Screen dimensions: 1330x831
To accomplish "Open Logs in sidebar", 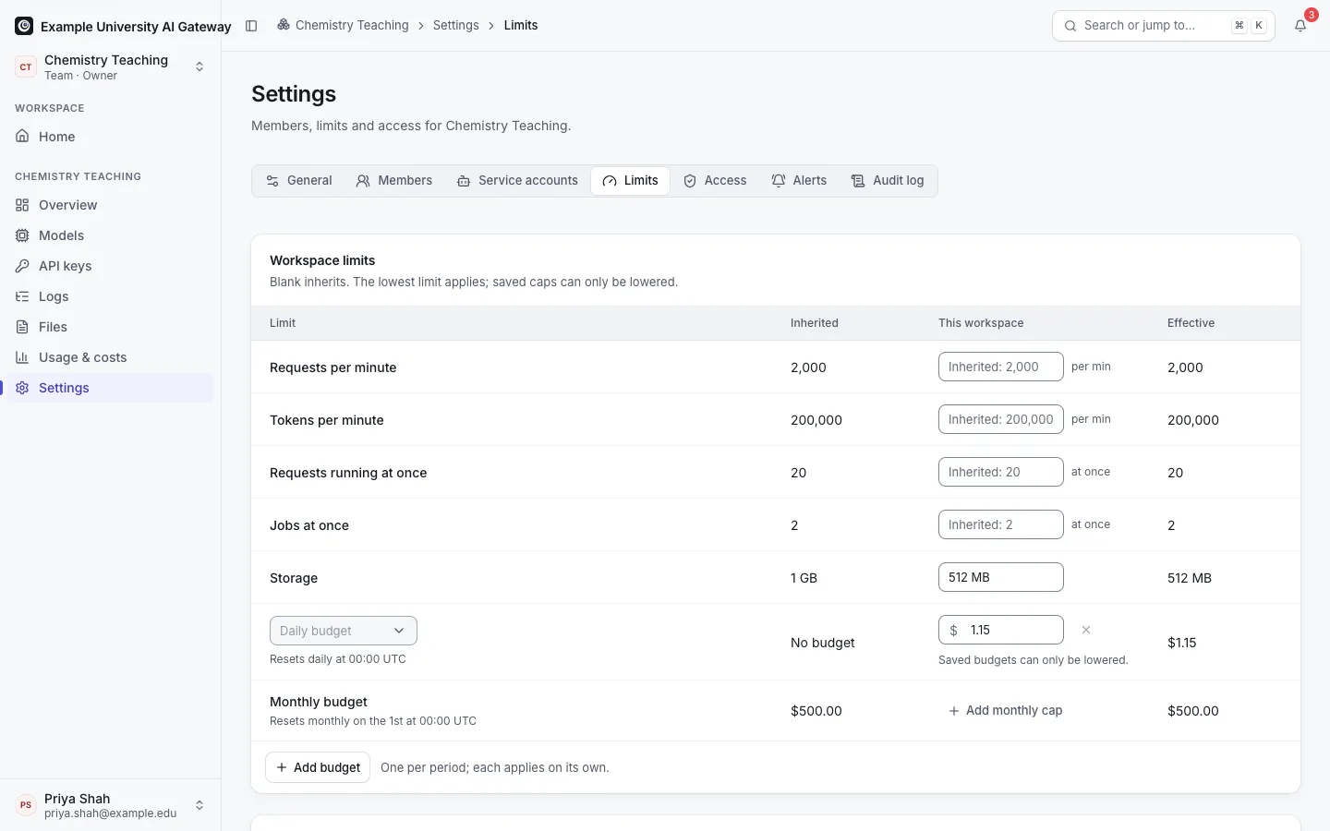I will (x=111, y=296).
